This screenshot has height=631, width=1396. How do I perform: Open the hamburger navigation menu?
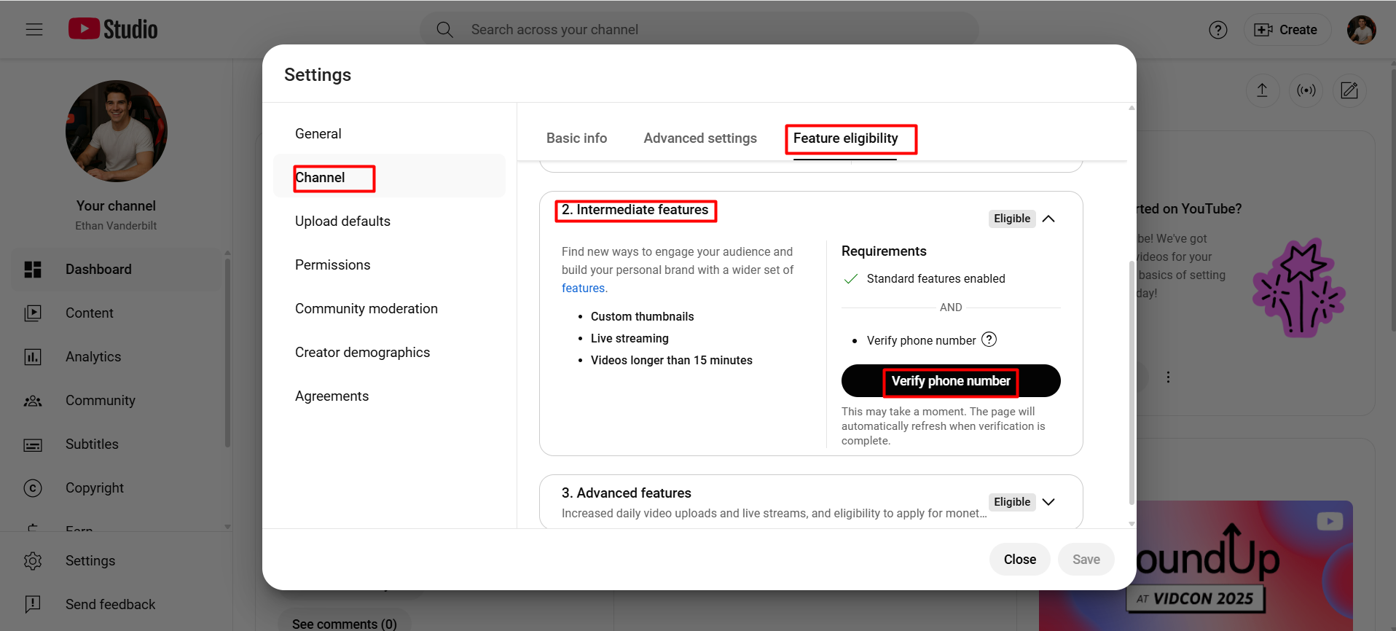coord(34,29)
